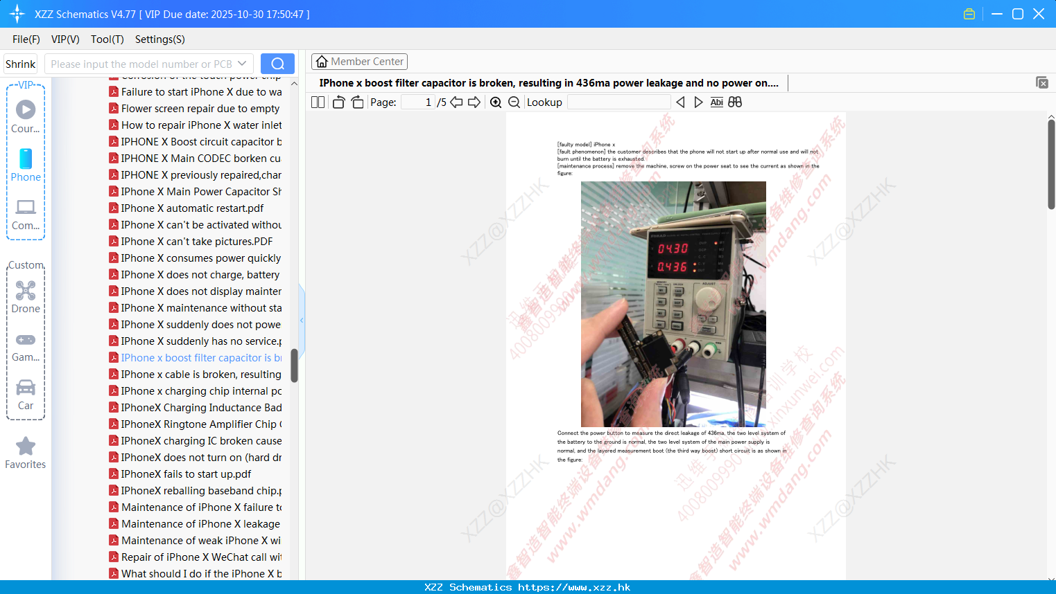Image resolution: width=1056 pixels, height=594 pixels.
Task: Open the Member Center tab
Action: pyautogui.click(x=359, y=62)
